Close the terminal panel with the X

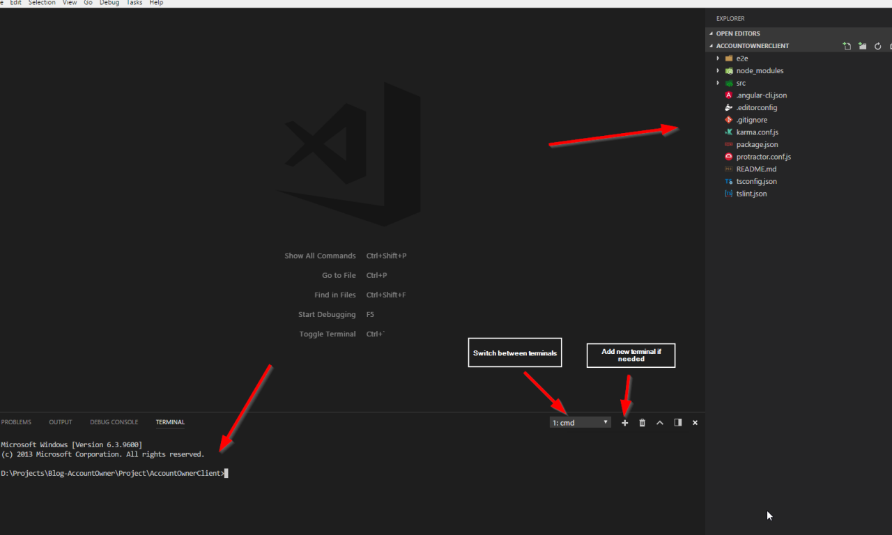pyautogui.click(x=695, y=423)
